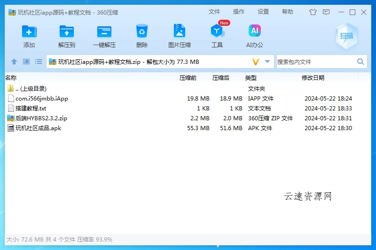Click the file icon of com.i566jmbb.iApp
The image size is (376, 250).
[x=11, y=98]
